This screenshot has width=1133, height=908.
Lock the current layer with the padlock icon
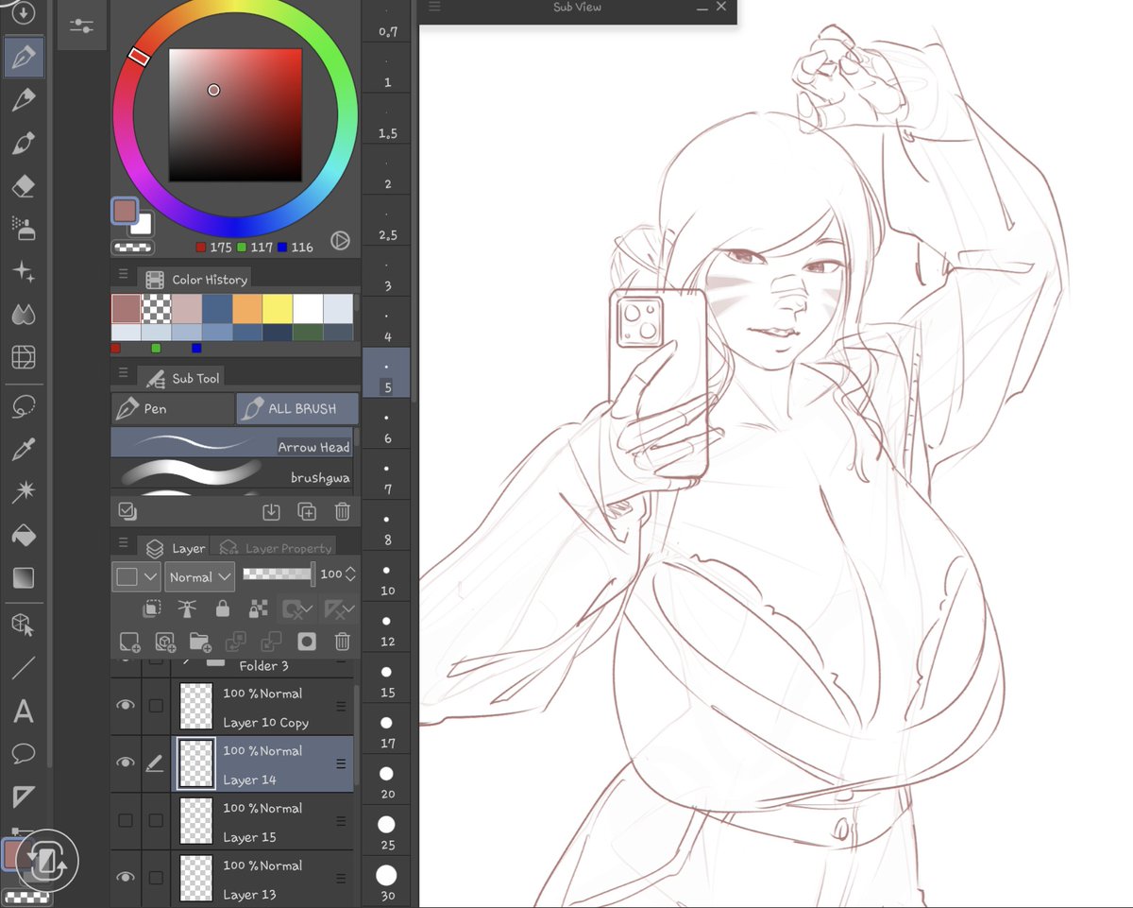(223, 608)
